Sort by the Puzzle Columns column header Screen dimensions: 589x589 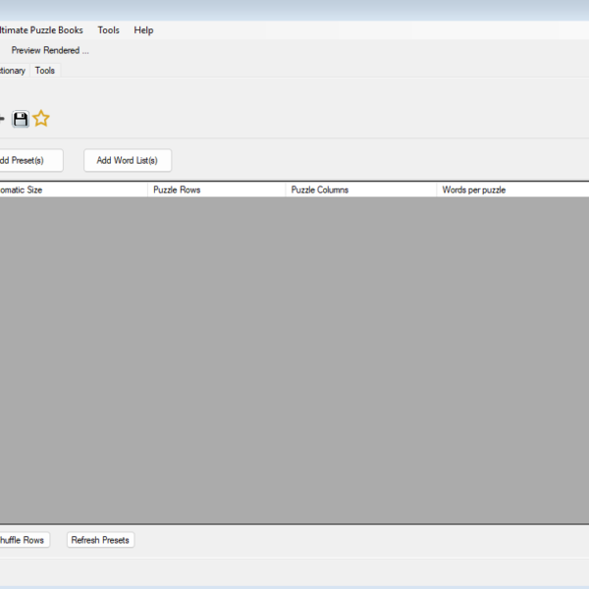pyautogui.click(x=359, y=189)
